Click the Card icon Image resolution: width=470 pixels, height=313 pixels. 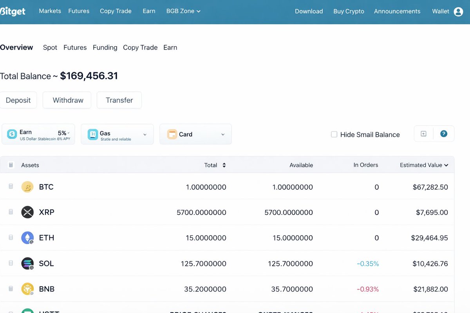(172, 134)
